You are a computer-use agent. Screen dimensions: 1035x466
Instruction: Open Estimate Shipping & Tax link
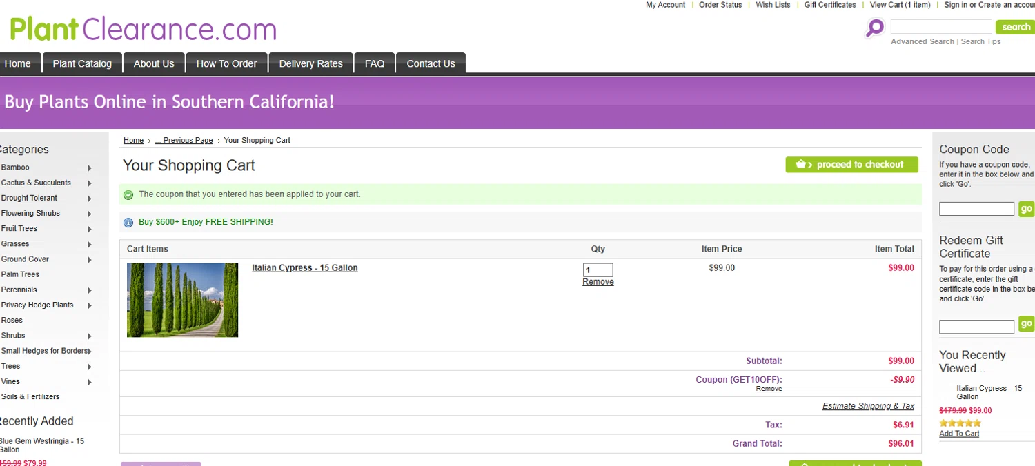868,406
